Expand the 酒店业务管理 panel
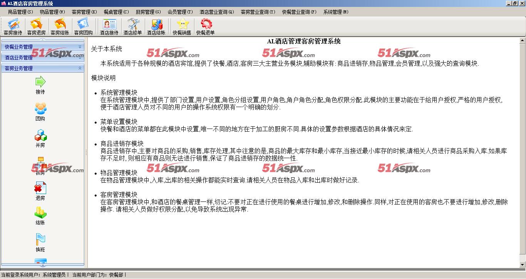 click(x=43, y=58)
